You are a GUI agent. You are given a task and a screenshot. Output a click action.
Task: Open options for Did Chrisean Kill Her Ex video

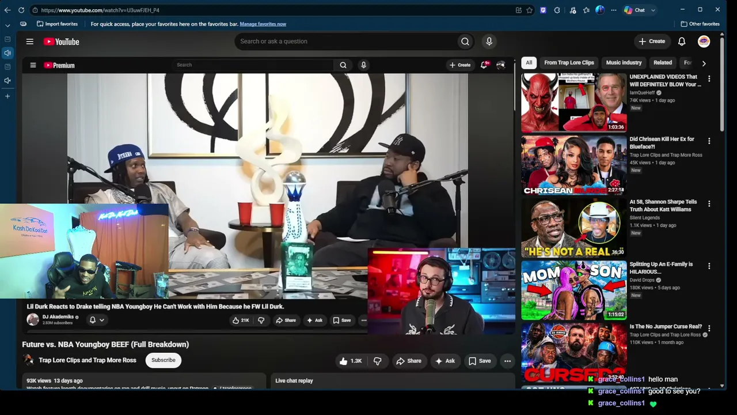coord(709,141)
